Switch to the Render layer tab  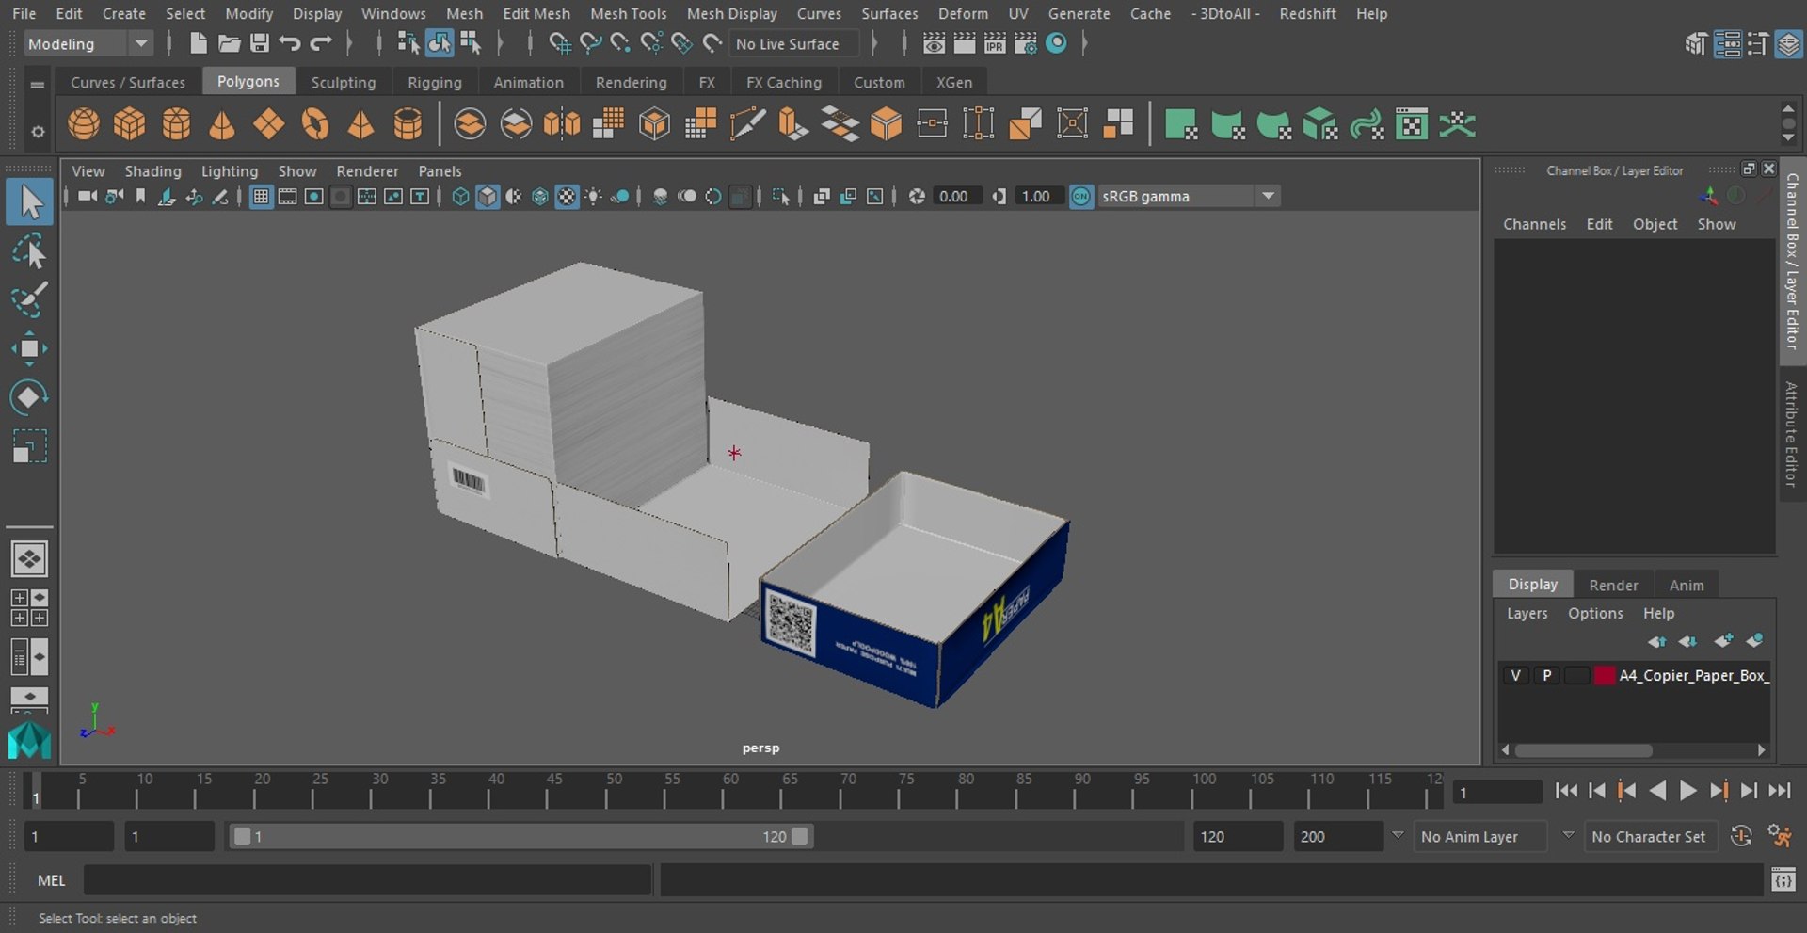(x=1613, y=585)
